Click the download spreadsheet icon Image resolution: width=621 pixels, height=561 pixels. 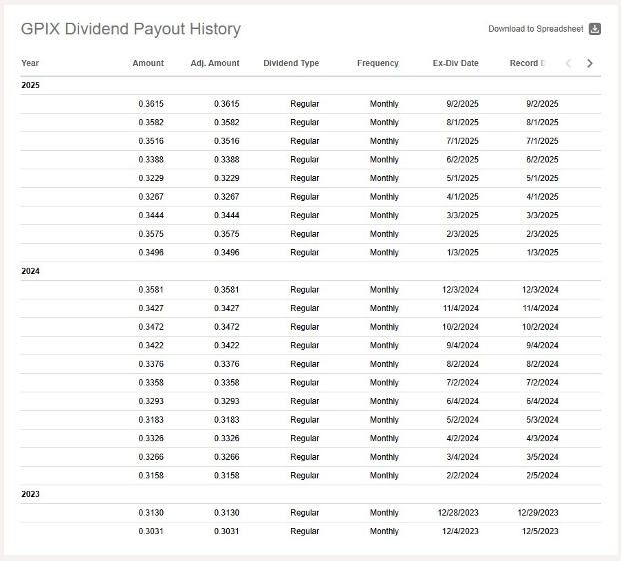coord(594,29)
